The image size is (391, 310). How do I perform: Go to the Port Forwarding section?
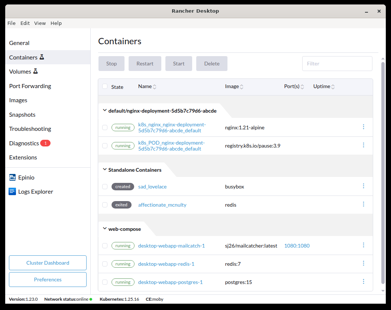[x=48, y=86]
